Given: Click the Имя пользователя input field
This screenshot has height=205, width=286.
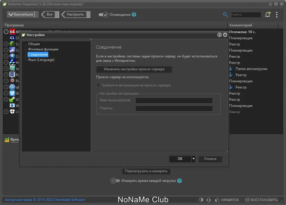Looking at the screenshot, I should [174, 100].
